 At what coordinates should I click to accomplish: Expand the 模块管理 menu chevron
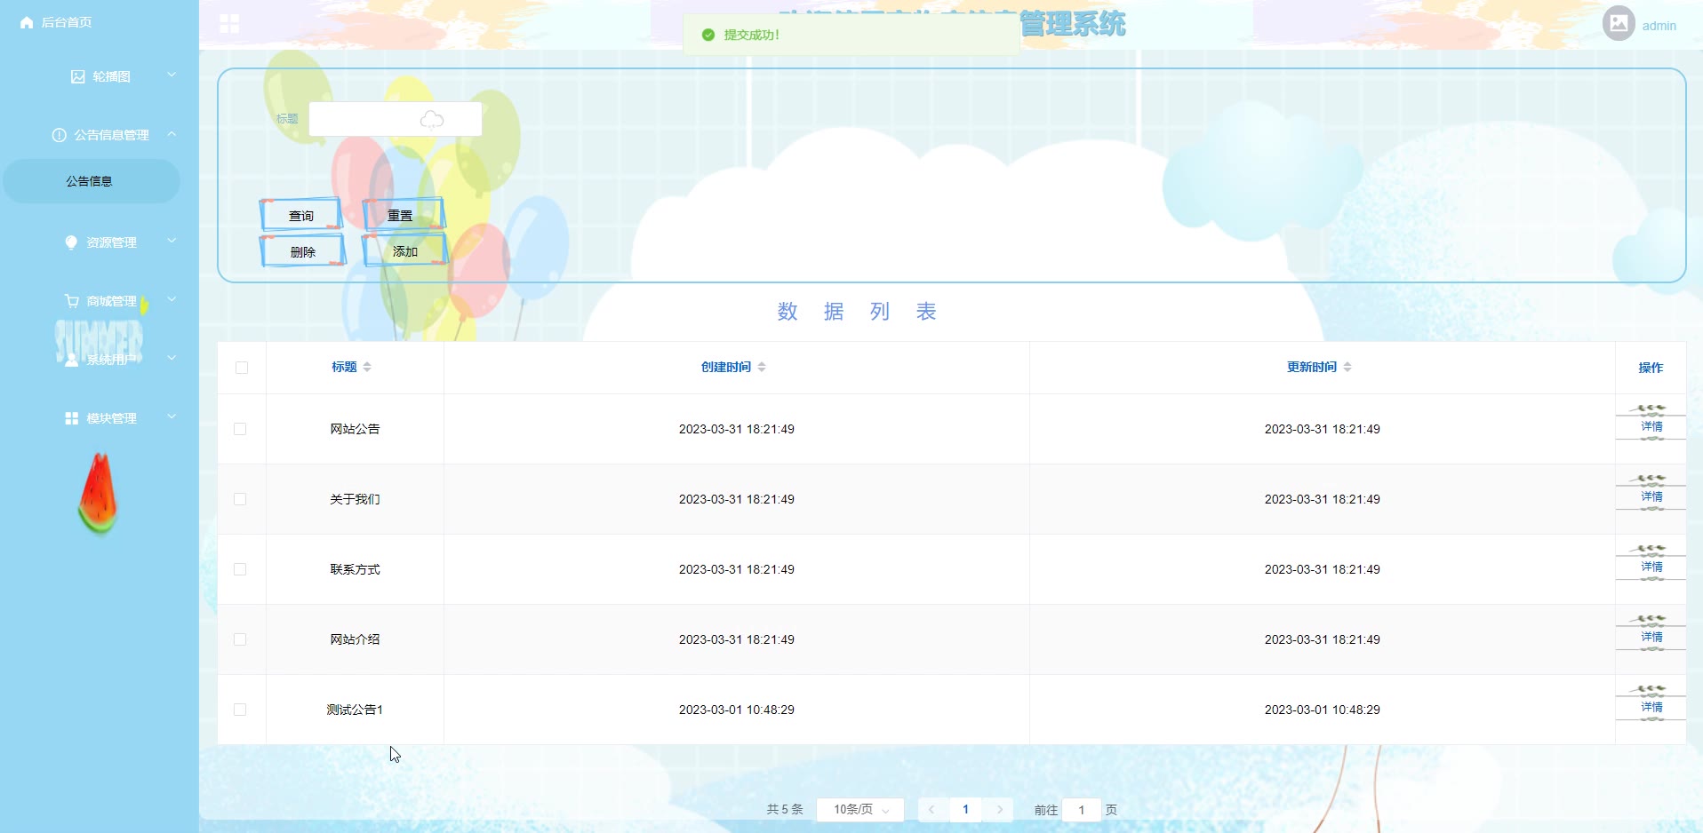172,417
